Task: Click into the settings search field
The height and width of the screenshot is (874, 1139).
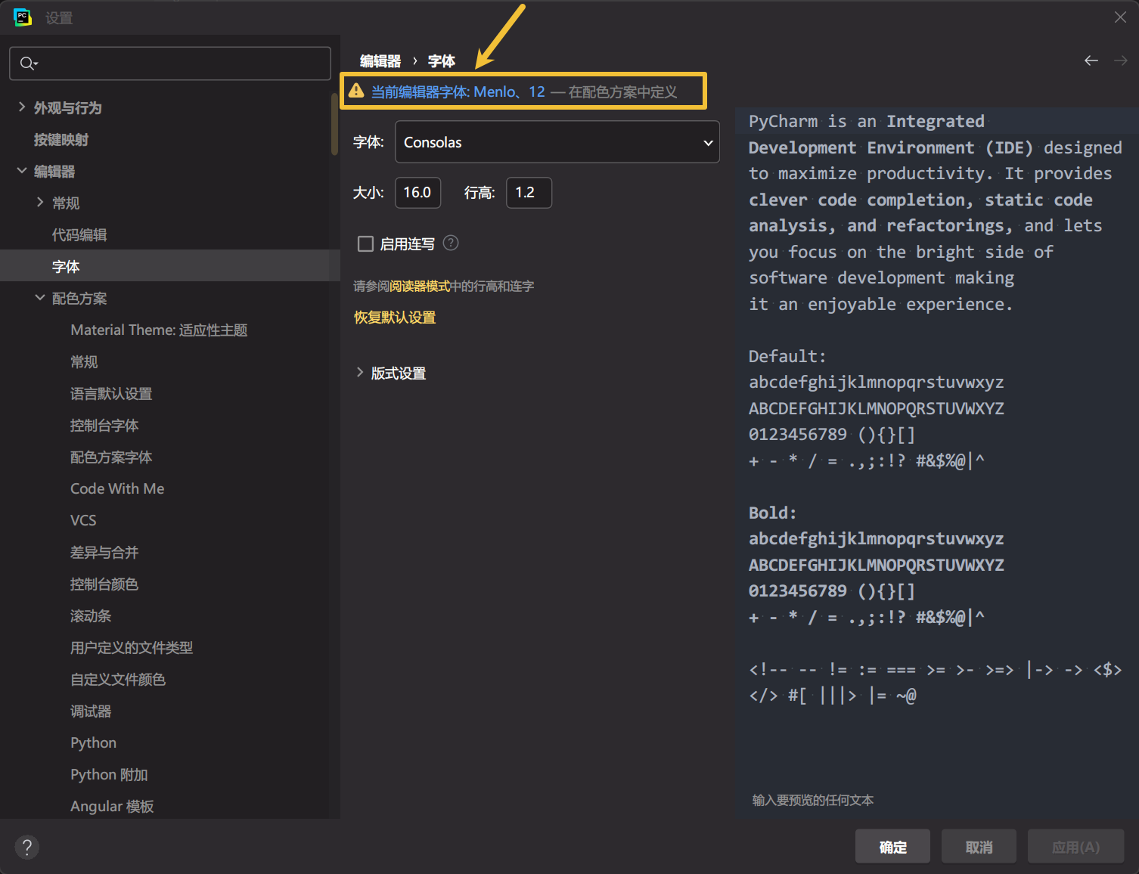Action: (170, 64)
